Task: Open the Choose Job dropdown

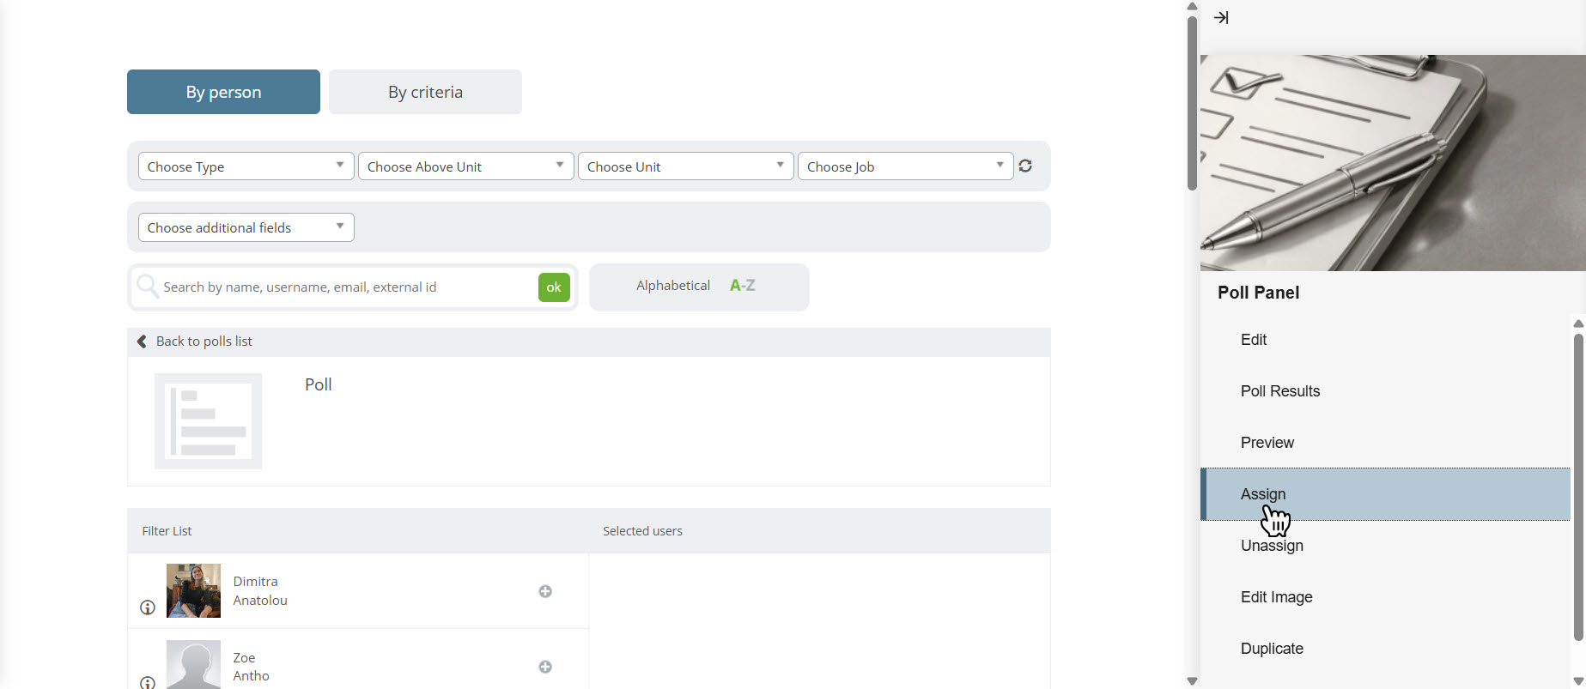Action: tap(905, 166)
